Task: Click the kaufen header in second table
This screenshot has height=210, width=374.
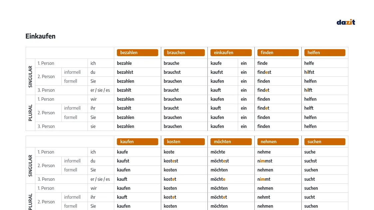Action: point(138,142)
